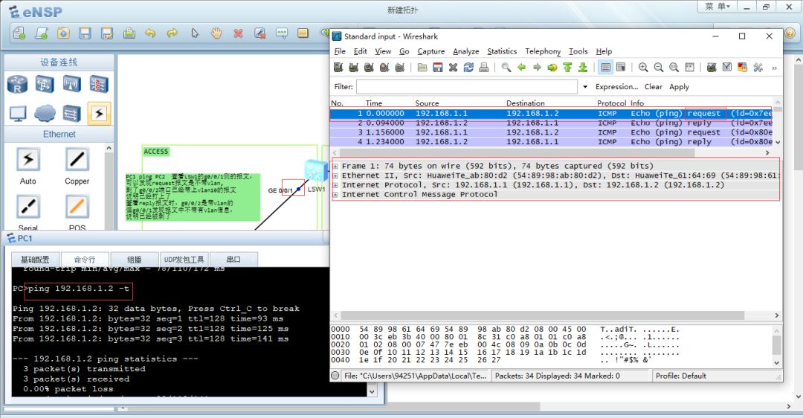The image size is (803, 418).
Task: Open the Wireshark filter history dropdown arrow
Action: (585, 86)
